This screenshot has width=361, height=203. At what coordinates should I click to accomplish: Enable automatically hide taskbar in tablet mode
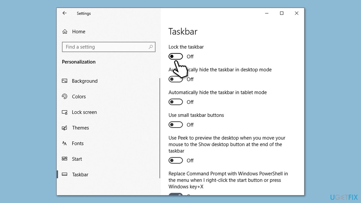point(176,102)
